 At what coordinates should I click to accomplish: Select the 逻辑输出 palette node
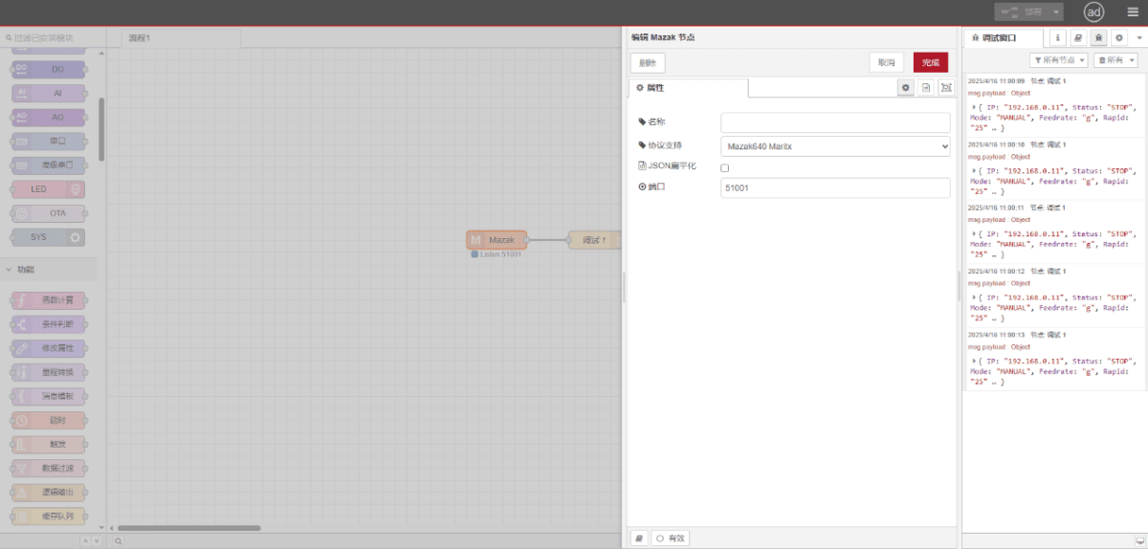(49, 493)
